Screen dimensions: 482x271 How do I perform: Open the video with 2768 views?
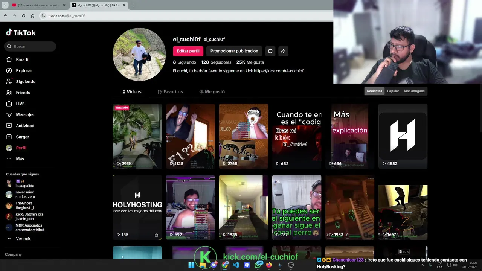pos(244,136)
